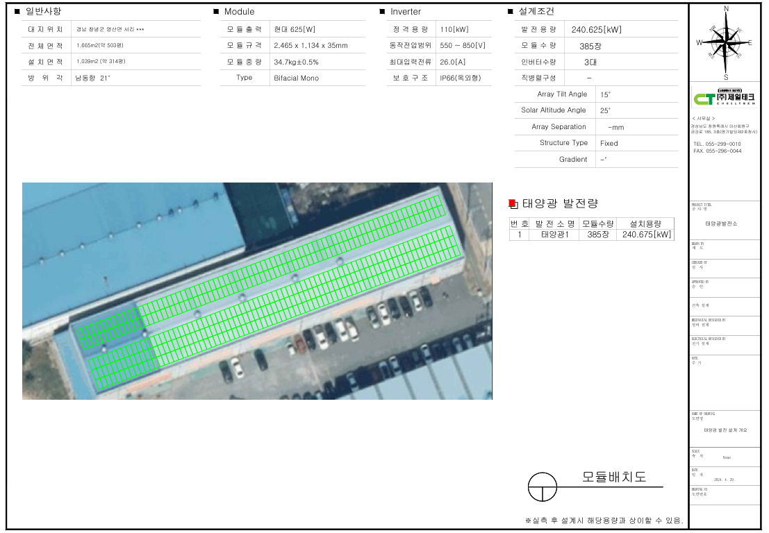
Task: Click the TEL. 055-299-0010 phone number
Action: tap(717, 144)
